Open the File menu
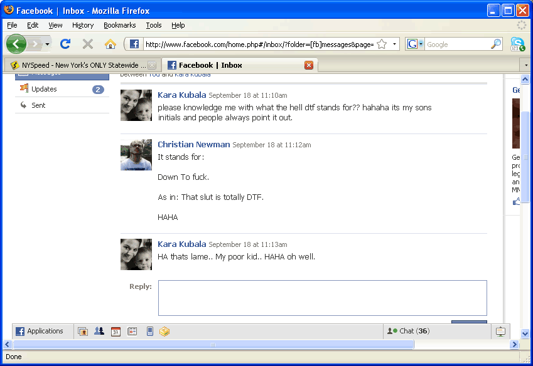 coord(12,25)
